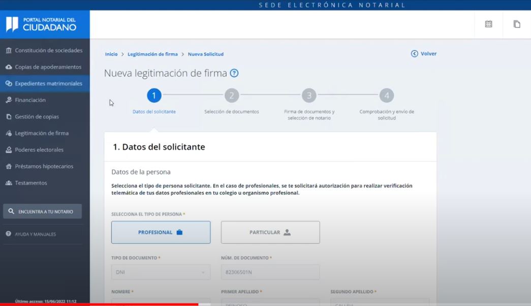Go to Préstamos hipotecarios section
Screen dimensions: 531x306
coord(44,166)
